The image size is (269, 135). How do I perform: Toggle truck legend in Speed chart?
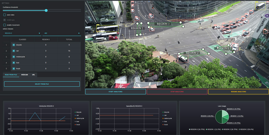coord(165,125)
